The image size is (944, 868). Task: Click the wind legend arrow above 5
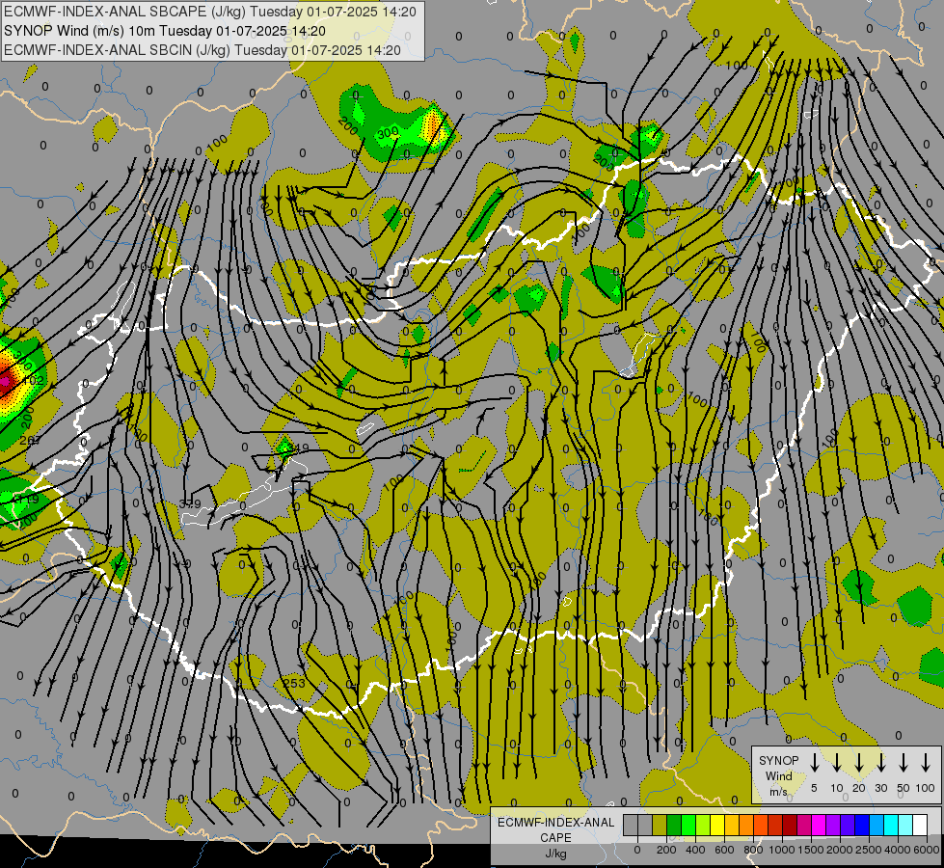click(814, 762)
